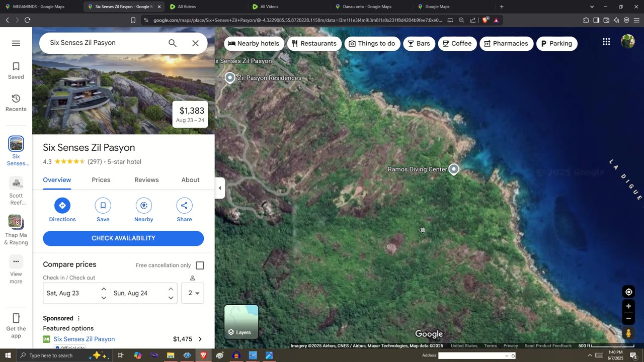This screenshot has height=362, width=644.
Task: Select the Street View pegman
Action: [628, 333]
